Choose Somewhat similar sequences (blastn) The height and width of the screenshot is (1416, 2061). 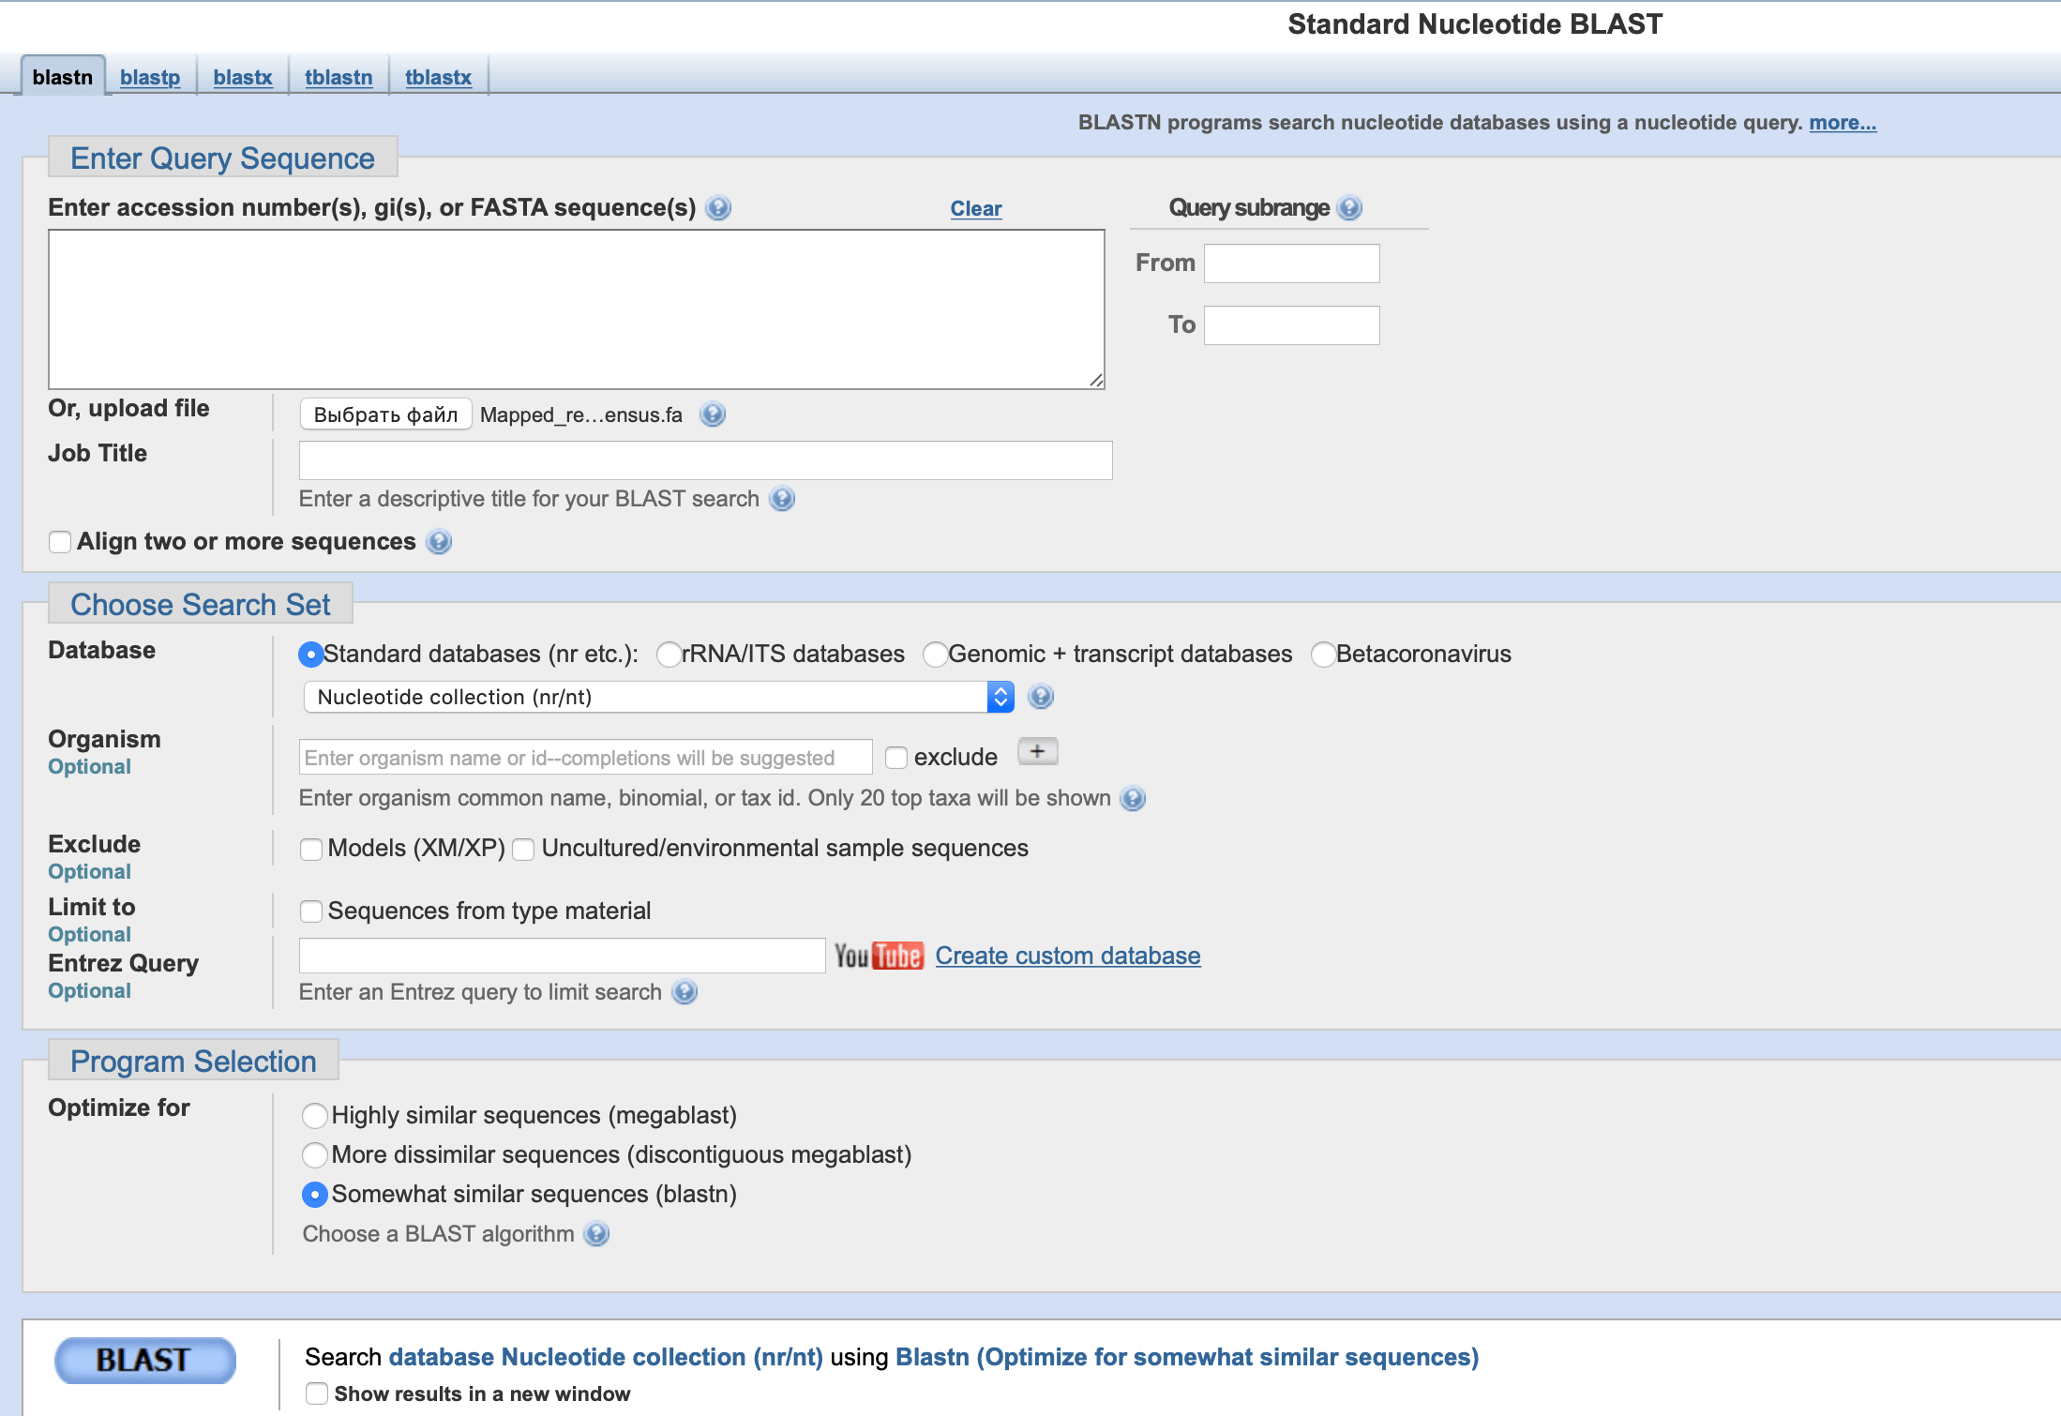[x=315, y=1195]
